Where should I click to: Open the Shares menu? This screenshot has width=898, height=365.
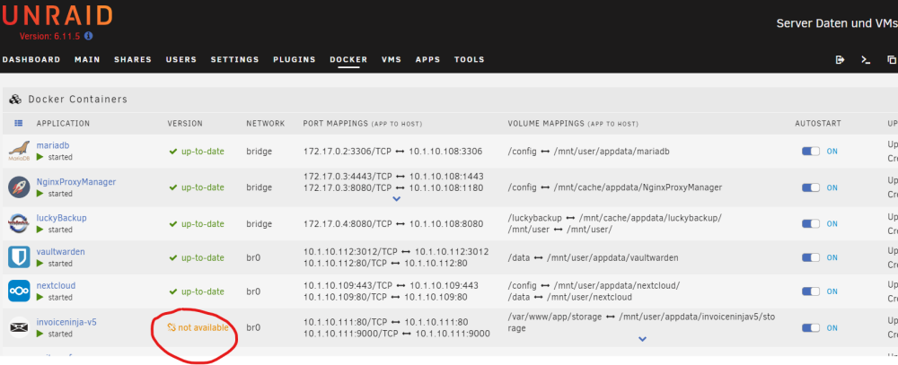[x=133, y=59]
